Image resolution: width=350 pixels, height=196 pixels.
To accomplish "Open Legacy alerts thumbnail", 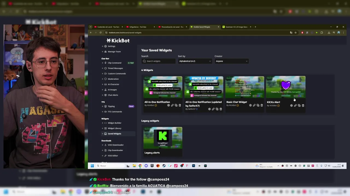I will click(x=163, y=138).
